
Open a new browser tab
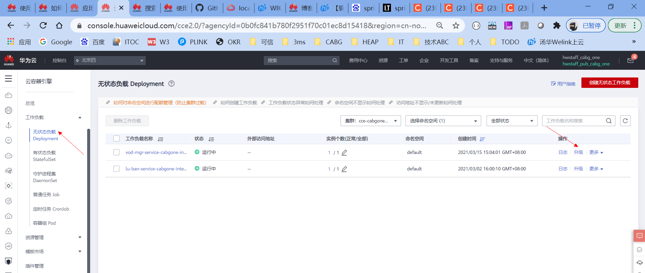(x=544, y=8)
